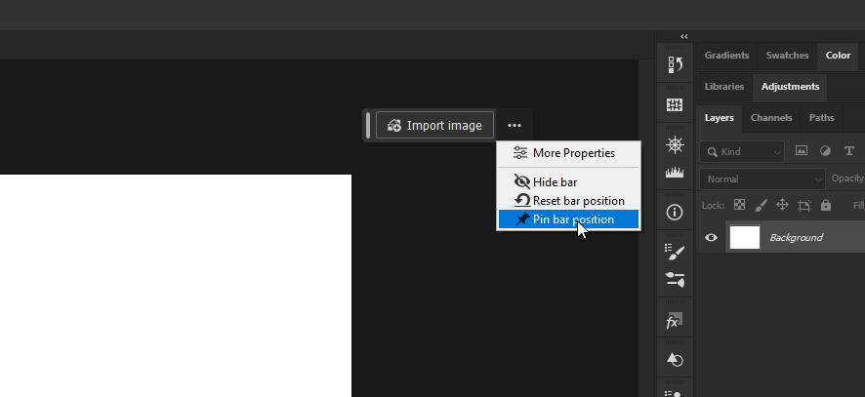Toggle lock all padlock icon
This screenshot has width=865, height=397.
pyautogui.click(x=826, y=206)
